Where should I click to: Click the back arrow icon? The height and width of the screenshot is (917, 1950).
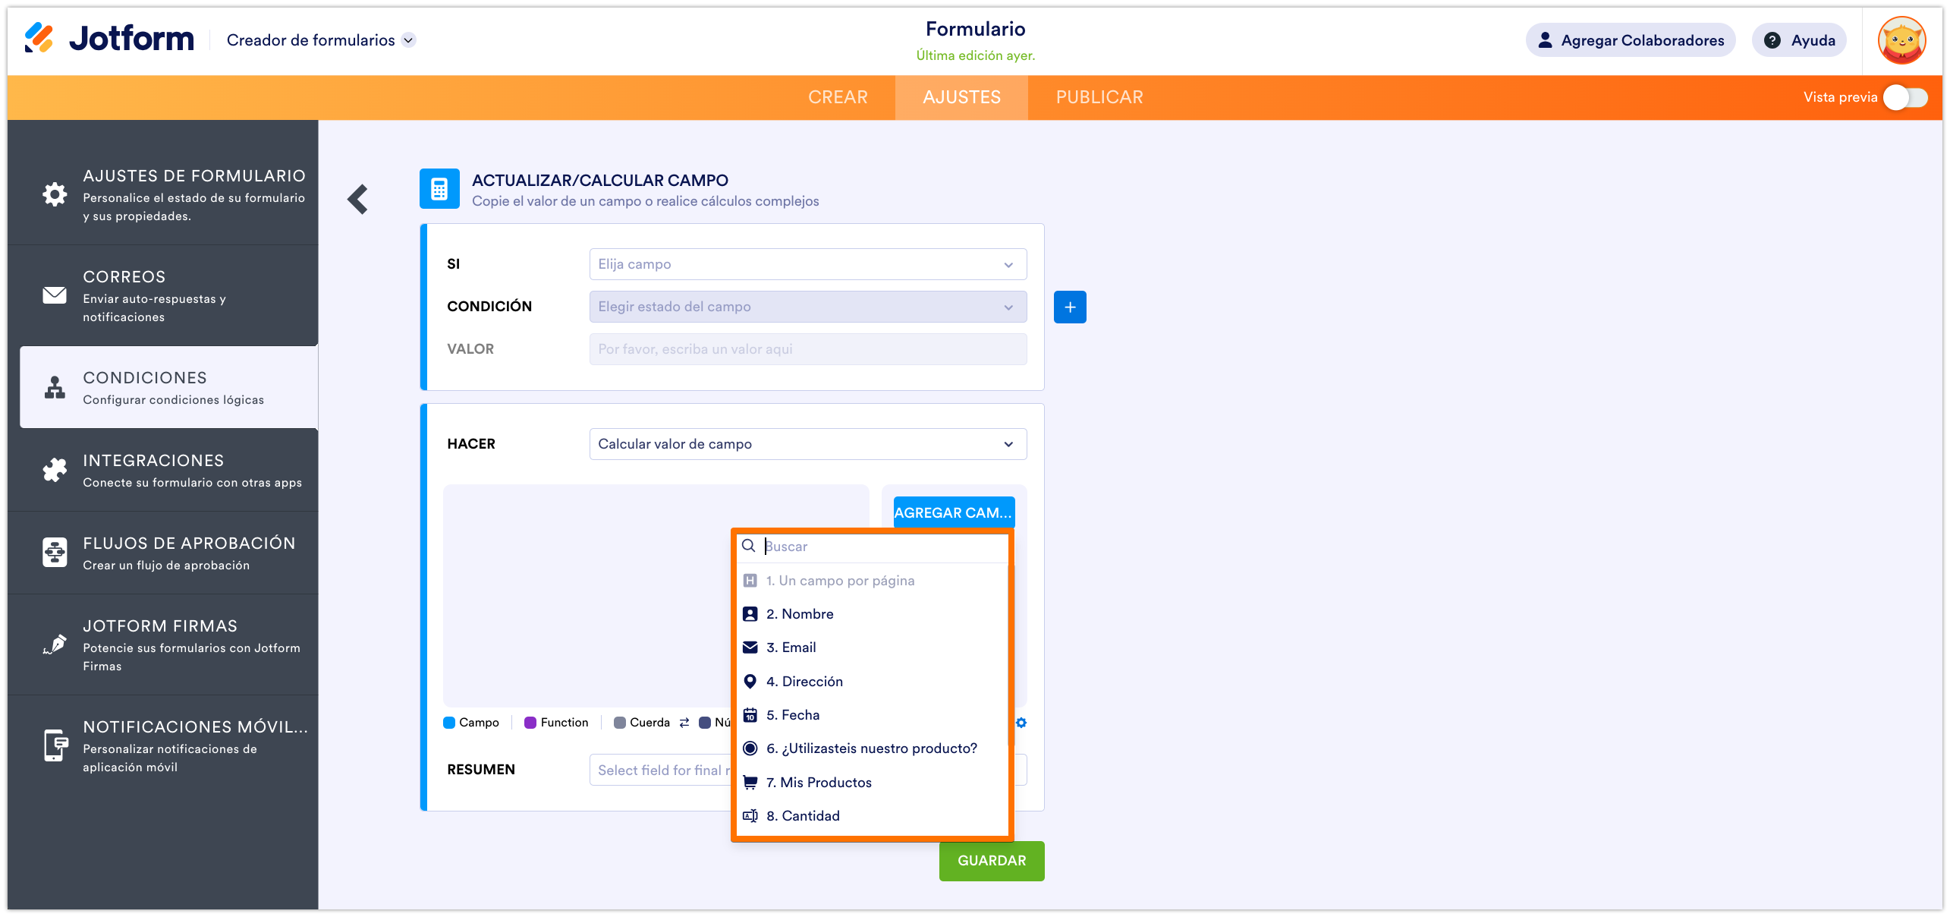point(357,200)
